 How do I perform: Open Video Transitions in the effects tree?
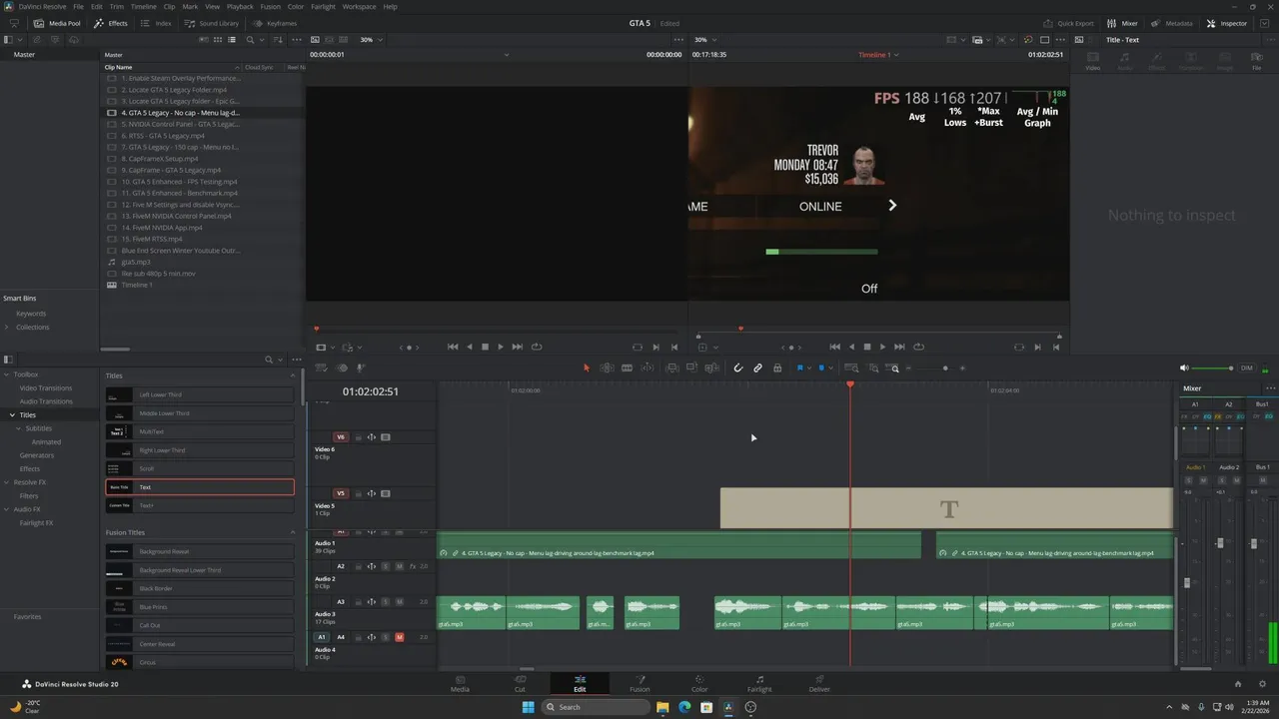[46, 387]
